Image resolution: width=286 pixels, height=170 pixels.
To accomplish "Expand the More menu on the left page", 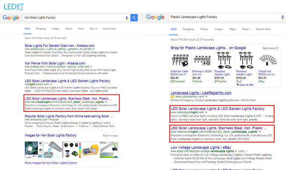I will 94,29.
